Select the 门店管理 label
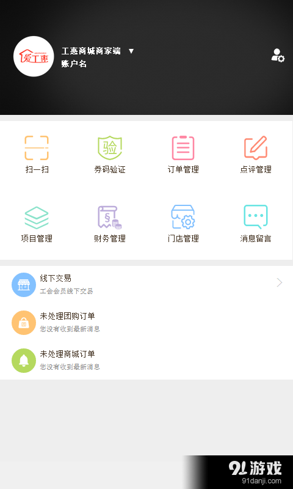This screenshot has width=293, height=489. [183, 239]
